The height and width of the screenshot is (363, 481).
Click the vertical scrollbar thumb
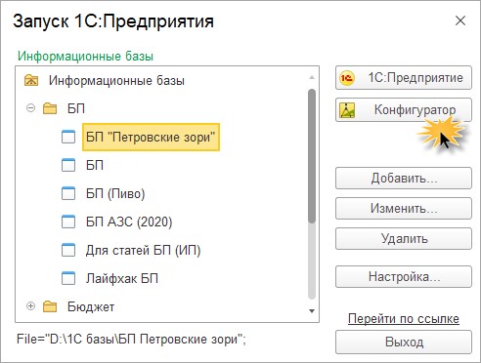pos(312,156)
